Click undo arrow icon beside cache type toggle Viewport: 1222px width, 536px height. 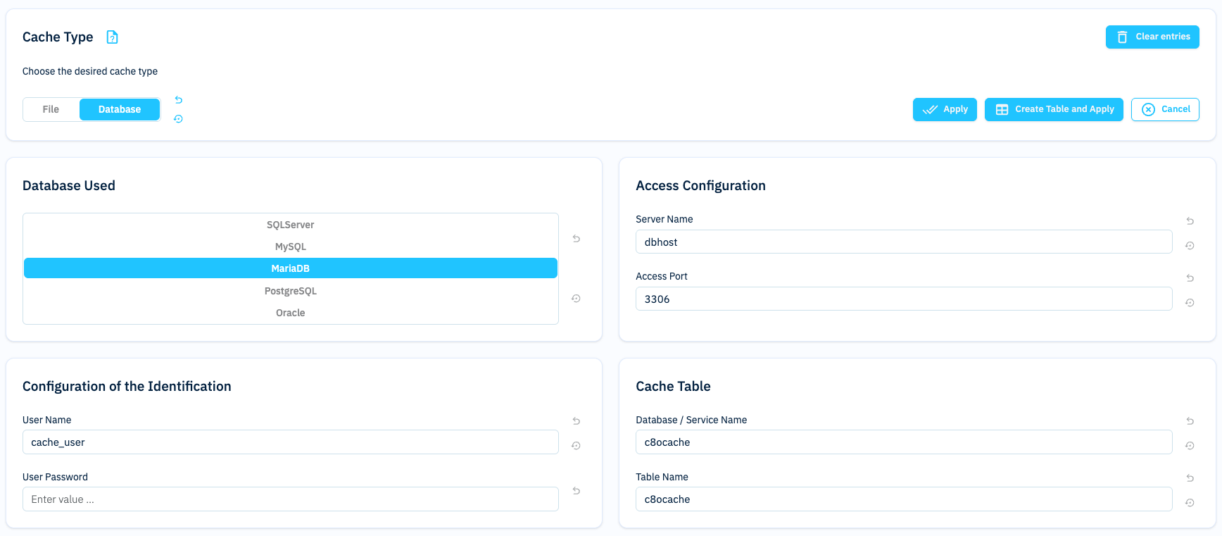tap(179, 100)
